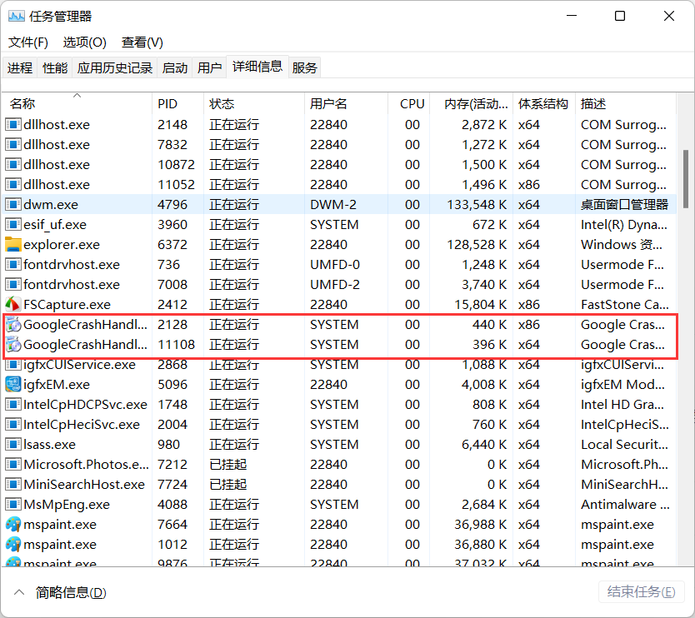Click the 结束任务(E) button

pos(642,592)
